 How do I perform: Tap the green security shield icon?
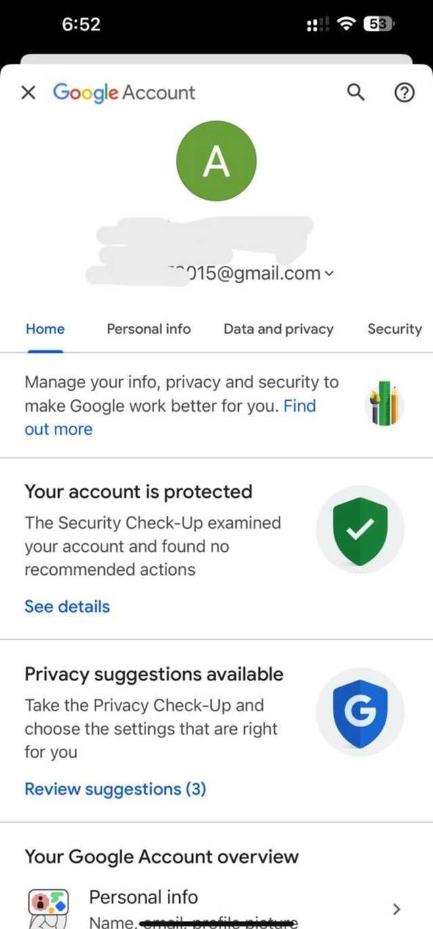click(361, 531)
